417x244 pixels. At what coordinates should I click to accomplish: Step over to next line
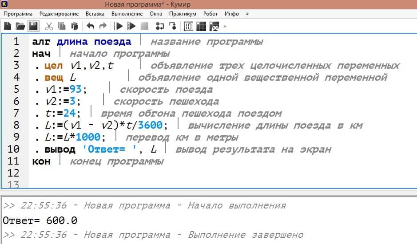[160, 26]
